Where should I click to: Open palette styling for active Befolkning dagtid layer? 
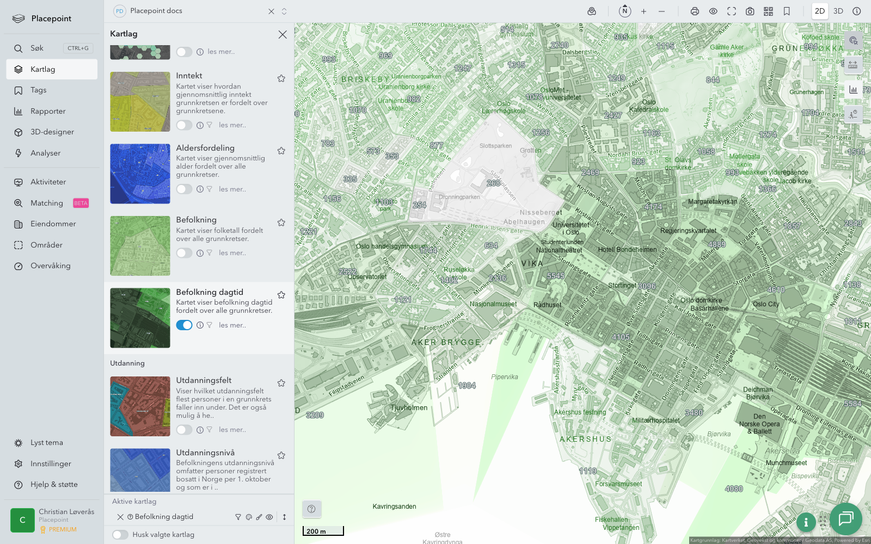coord(249,517)
